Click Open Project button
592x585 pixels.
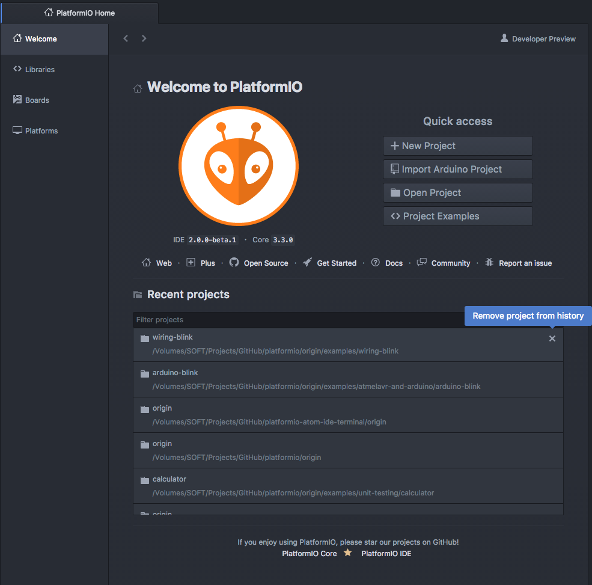tap(457, 192)
